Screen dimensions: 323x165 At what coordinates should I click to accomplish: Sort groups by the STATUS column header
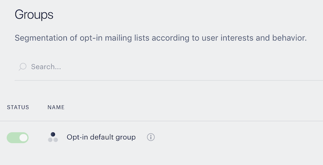tap(18, 107)
